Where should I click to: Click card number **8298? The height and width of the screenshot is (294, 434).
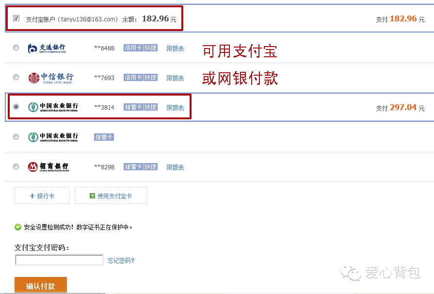point(104,167)
